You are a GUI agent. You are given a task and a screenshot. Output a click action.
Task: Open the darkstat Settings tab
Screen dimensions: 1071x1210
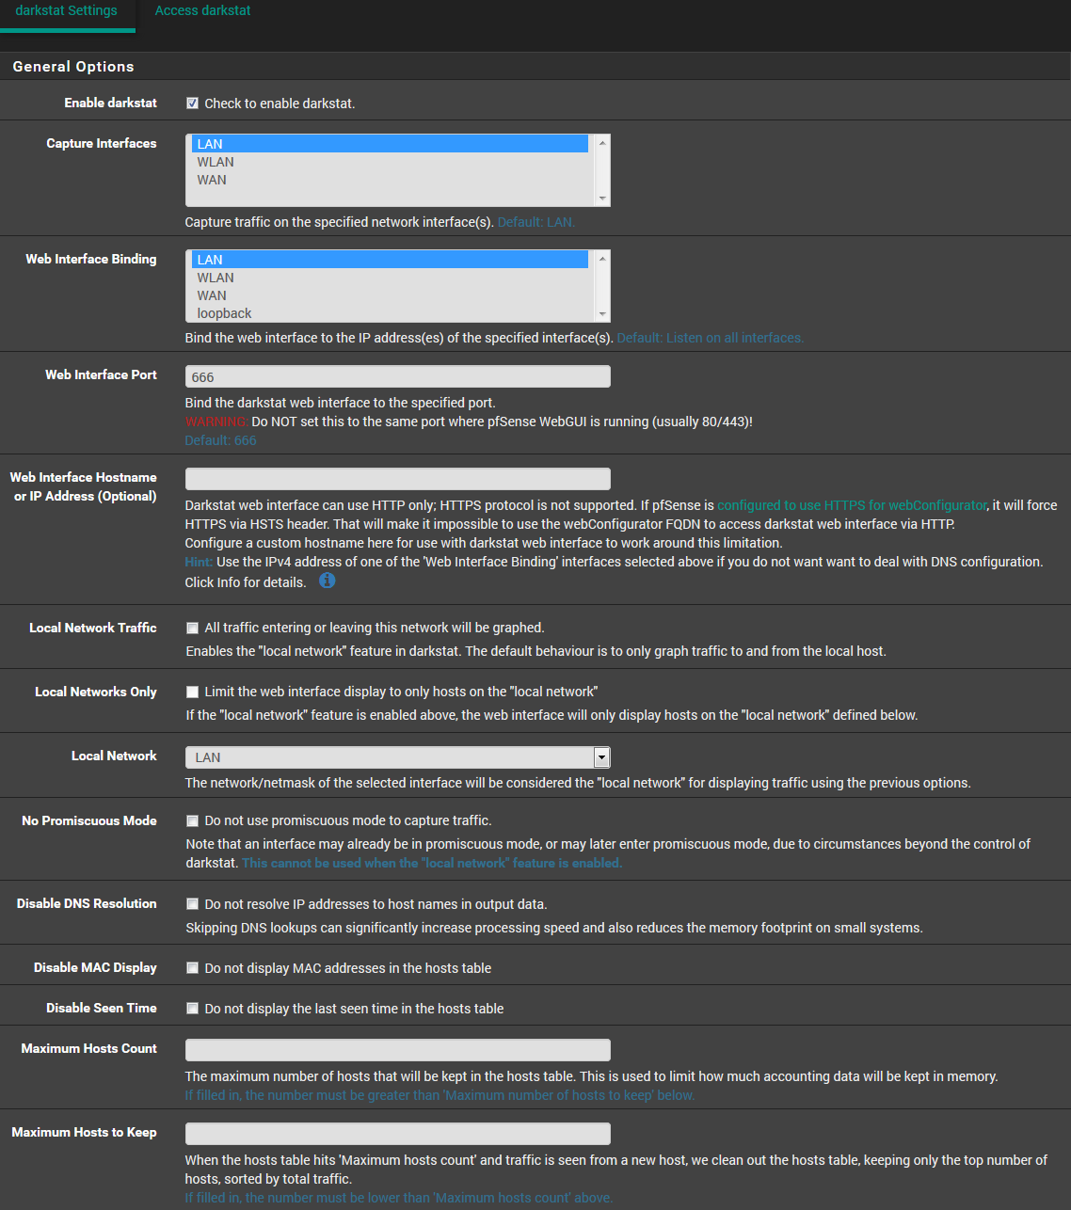point(67,11)
